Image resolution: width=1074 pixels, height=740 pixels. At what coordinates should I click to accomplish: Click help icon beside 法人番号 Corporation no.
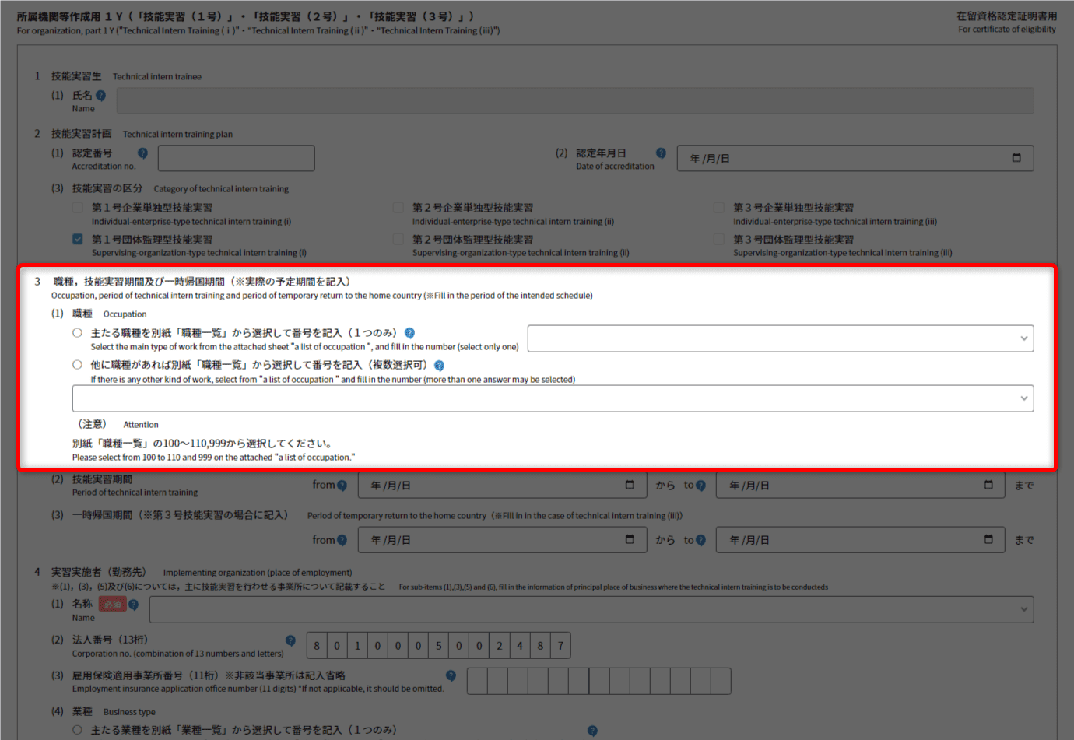tap(290, 640)
